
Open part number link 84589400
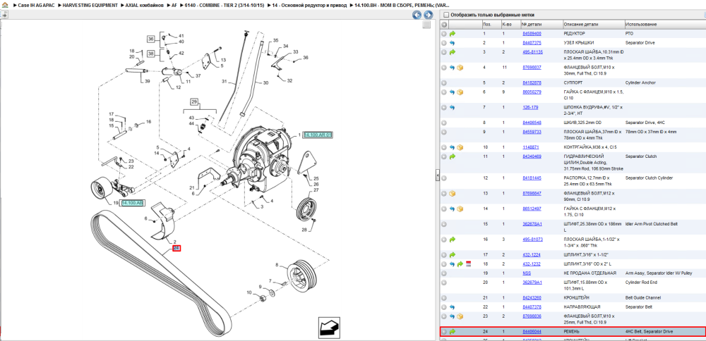532,34
